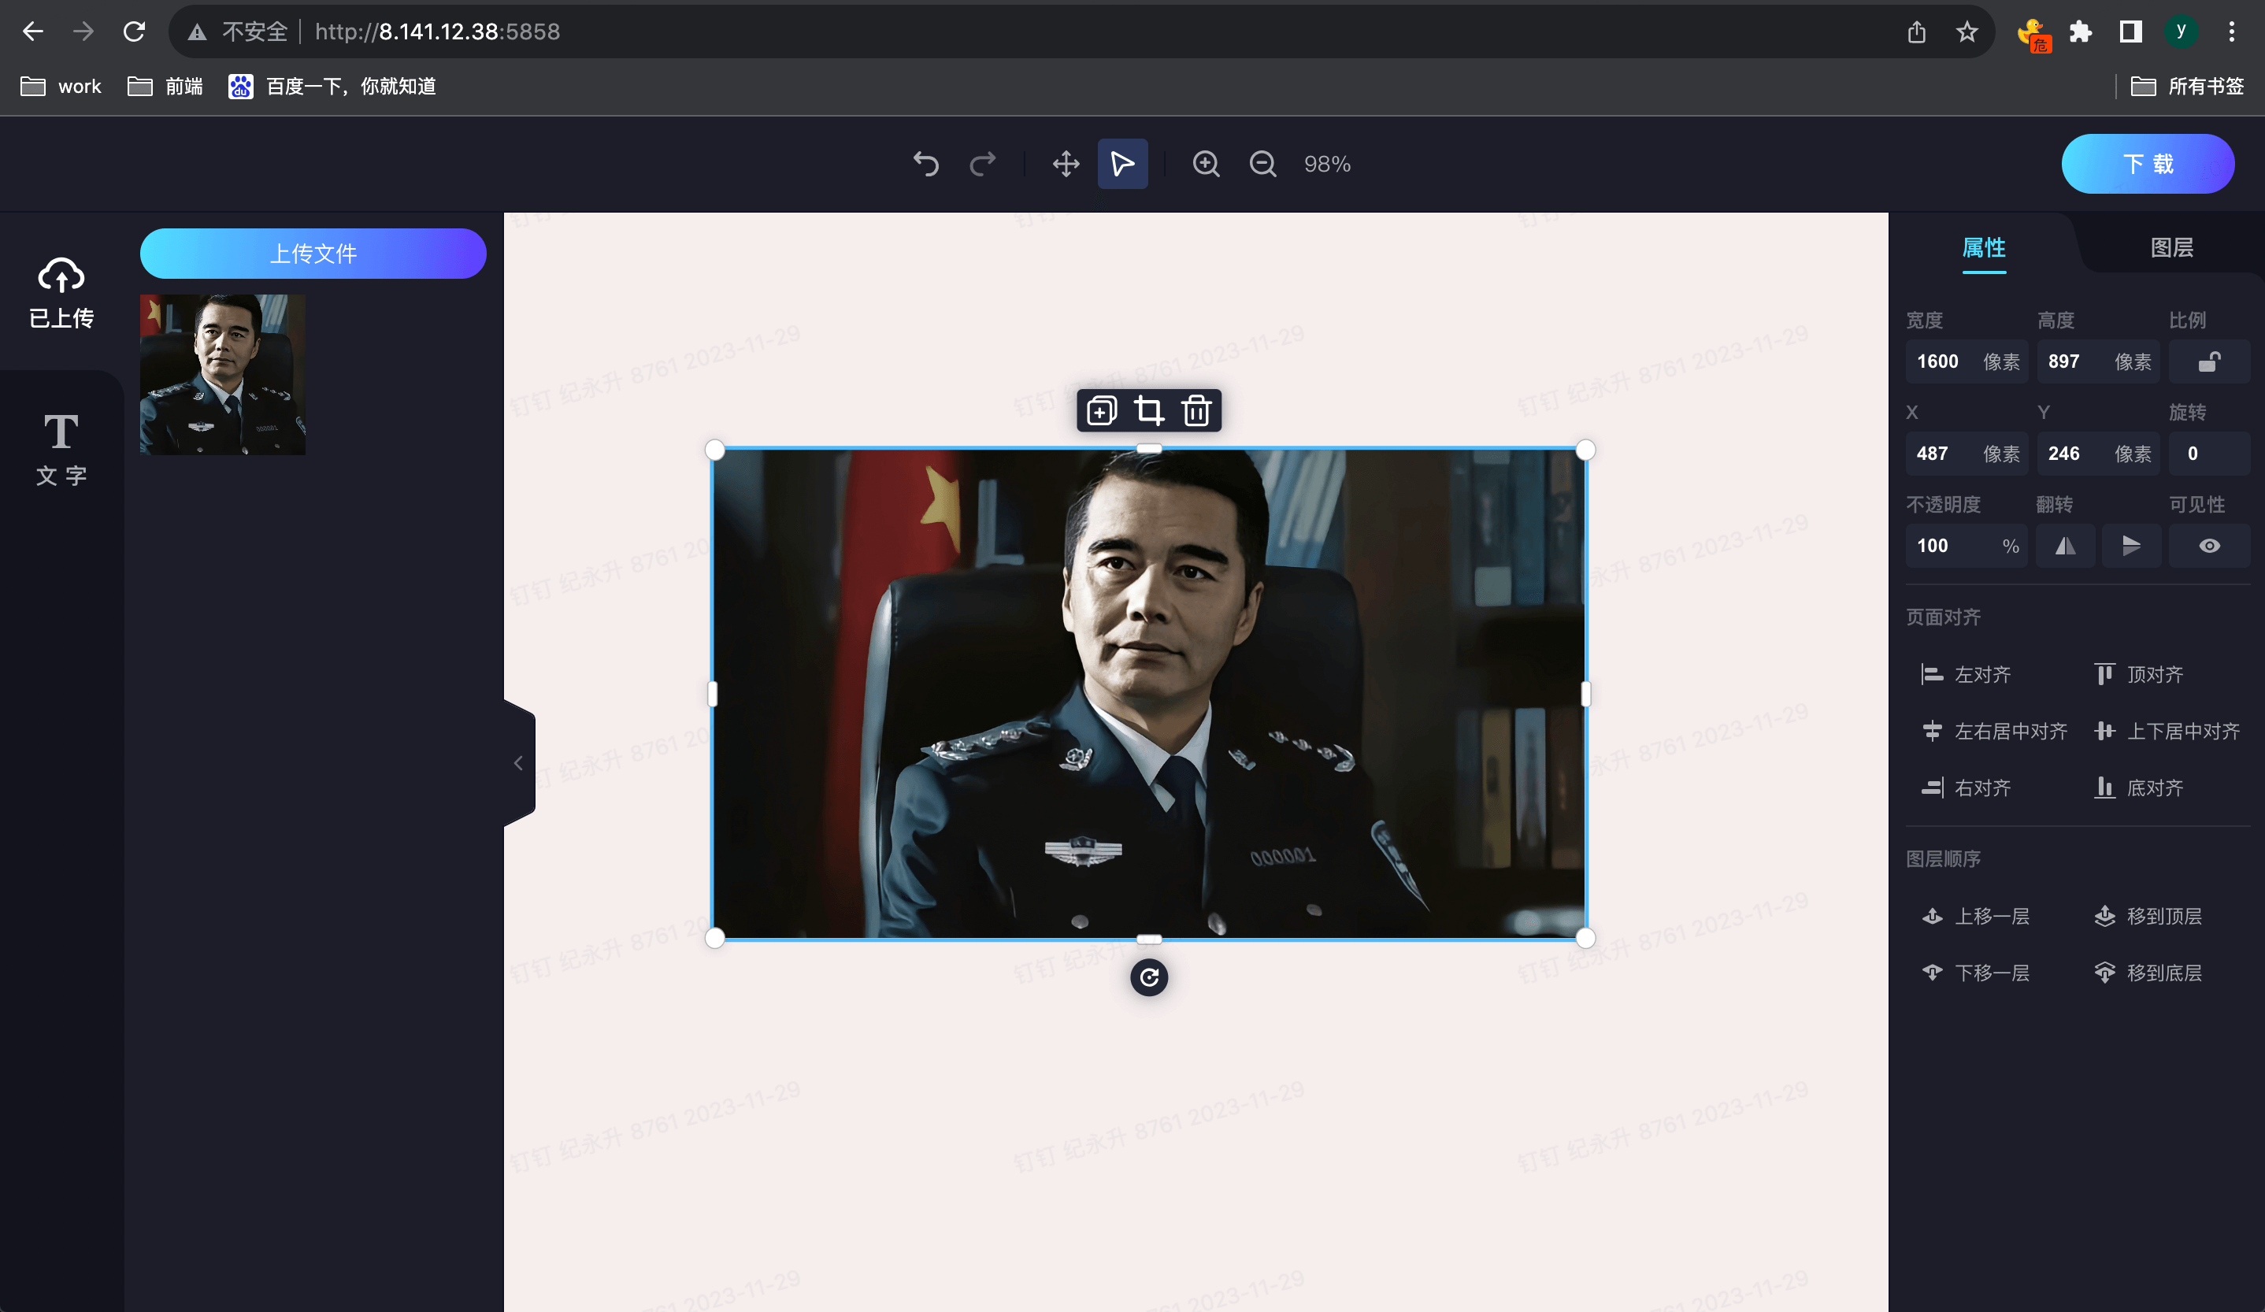Flip the image vertically
Image resolution: width=2265 pixels, height=1312 pixels.
2131,546
